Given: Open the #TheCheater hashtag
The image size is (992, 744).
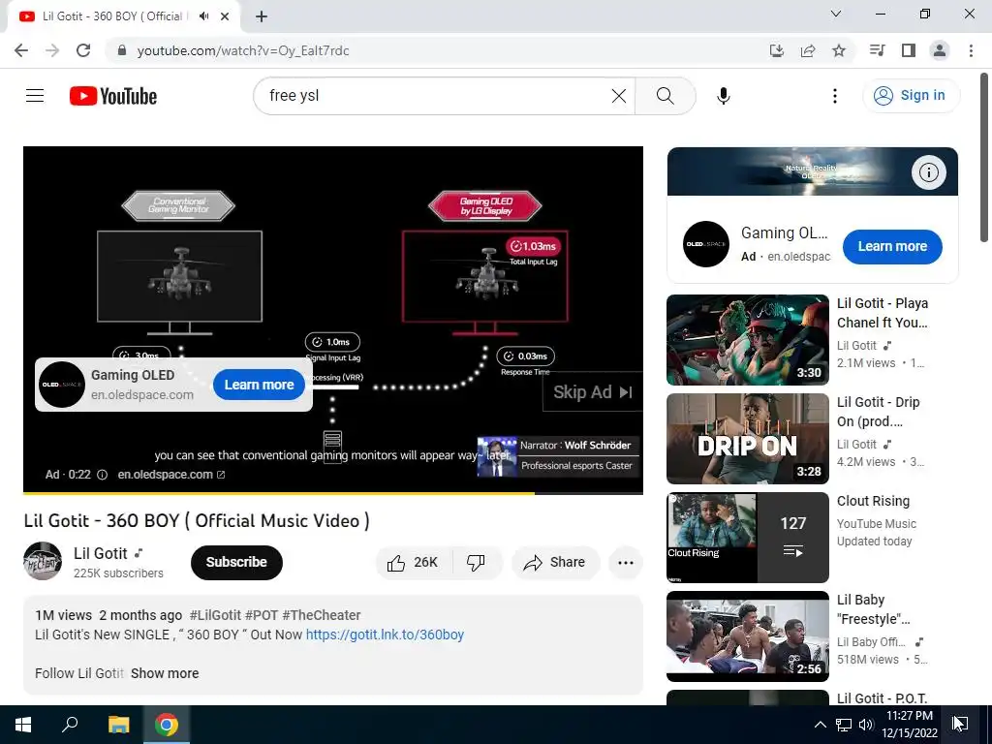Looking at the screenshot, I should (322, 615).
